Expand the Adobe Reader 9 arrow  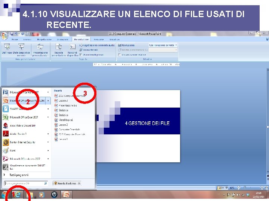[x=48, y=134]
